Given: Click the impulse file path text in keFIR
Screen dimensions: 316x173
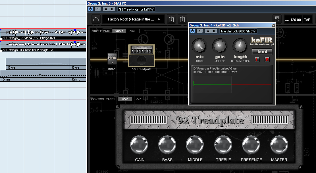Looking at the screenshot, I should click(215, 70).
